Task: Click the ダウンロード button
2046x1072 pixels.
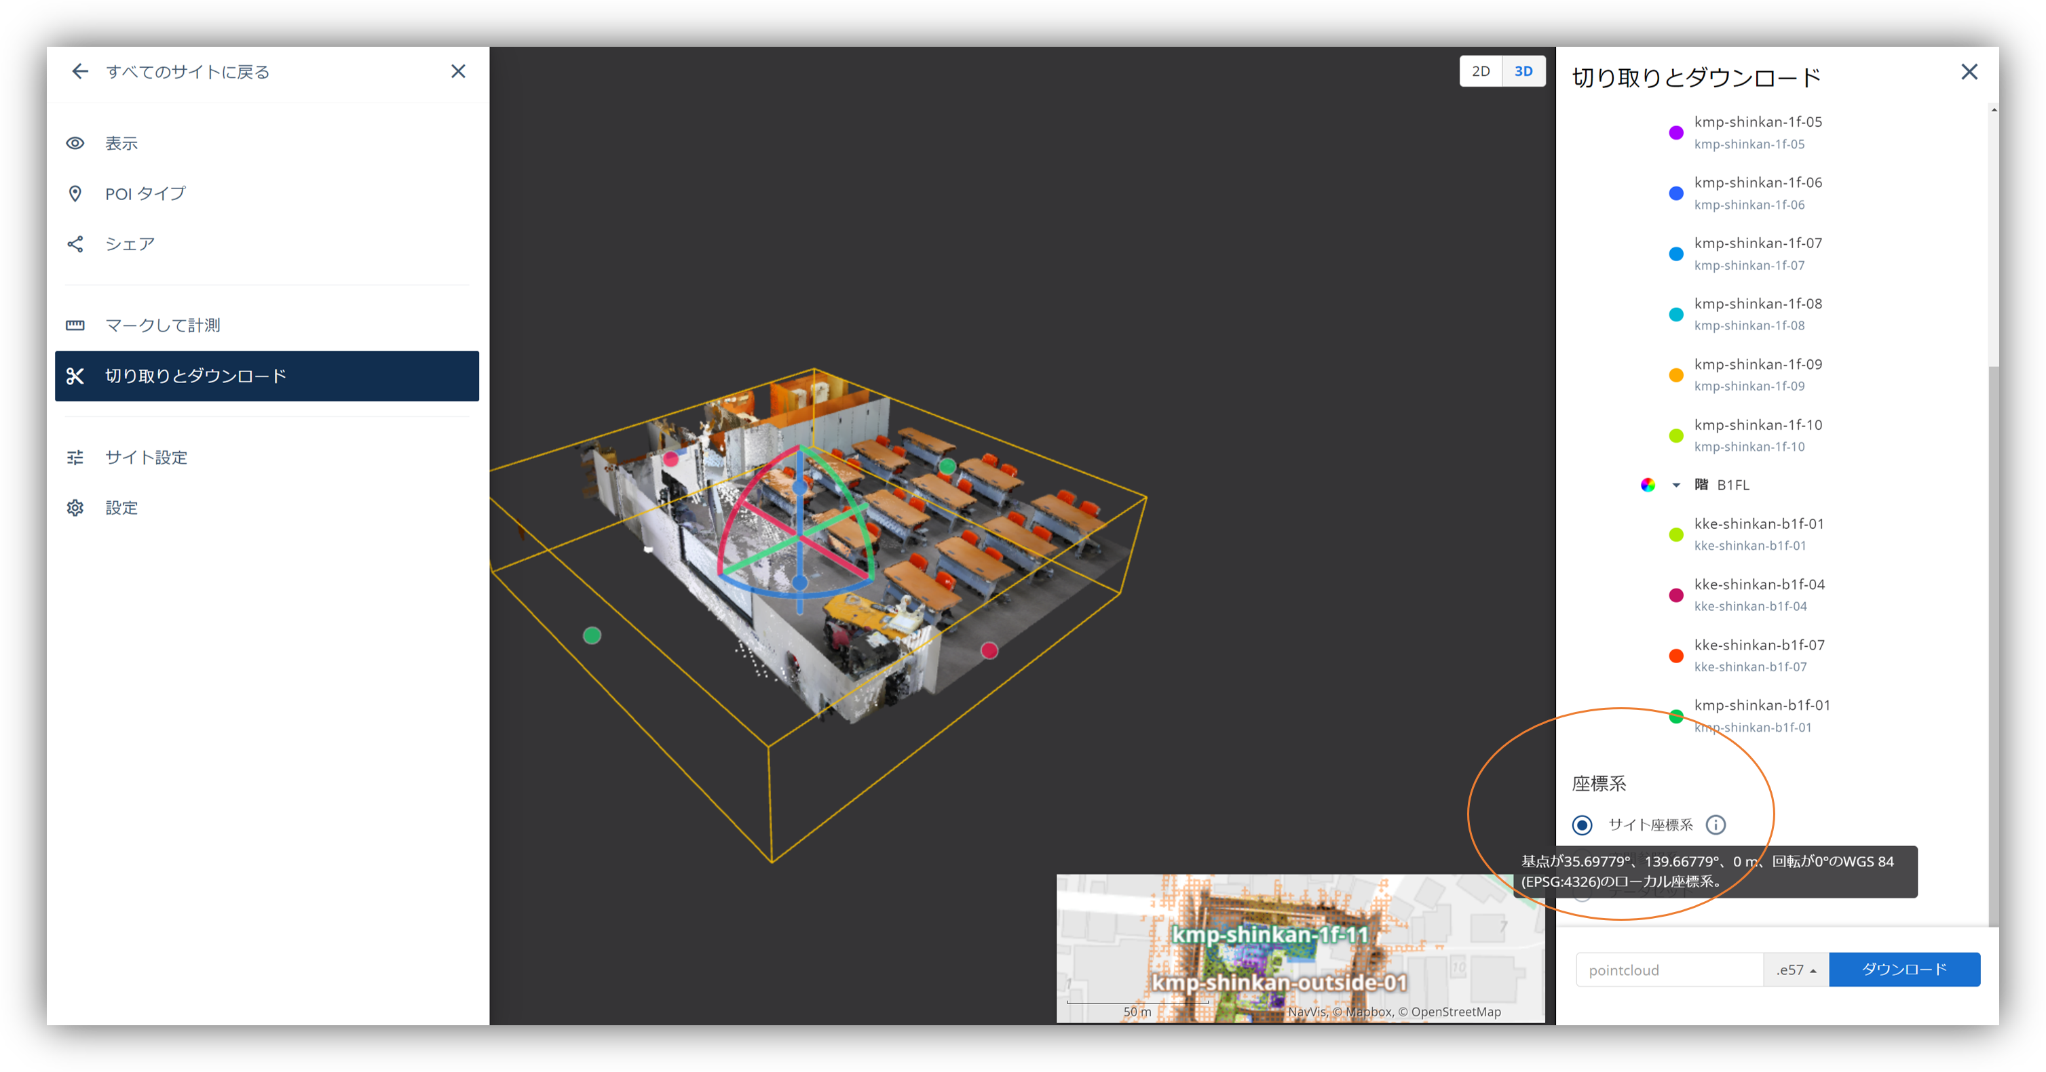Action: [1903, 970]
